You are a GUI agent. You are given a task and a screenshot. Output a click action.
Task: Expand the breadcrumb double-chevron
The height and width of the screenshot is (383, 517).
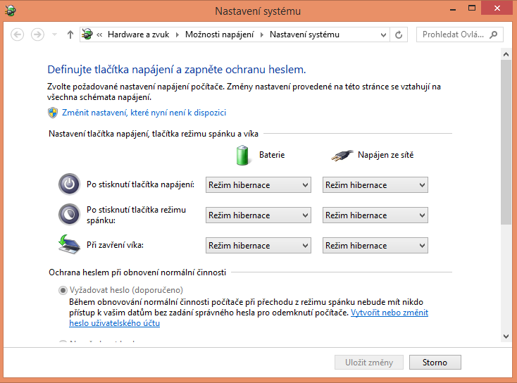pyautogui.click(x=99, y=34)
